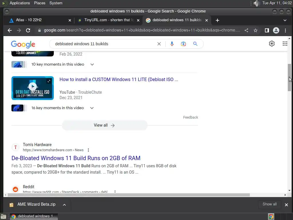The image size is (293, 220).
Task: Click the vertical scrollbar thumb
Action: click(289, 77)
